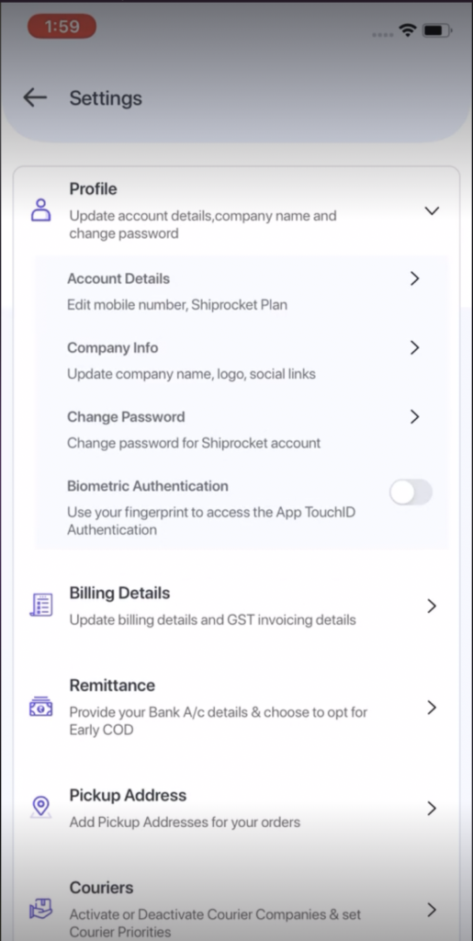Tap the battery status icon
Screen dimensions: 473x941
pyautogui.click(x=437, y=30)
